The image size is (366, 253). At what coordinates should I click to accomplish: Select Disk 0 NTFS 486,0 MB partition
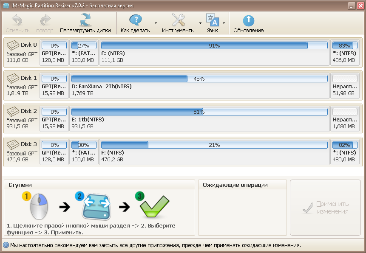click(345, 53)
